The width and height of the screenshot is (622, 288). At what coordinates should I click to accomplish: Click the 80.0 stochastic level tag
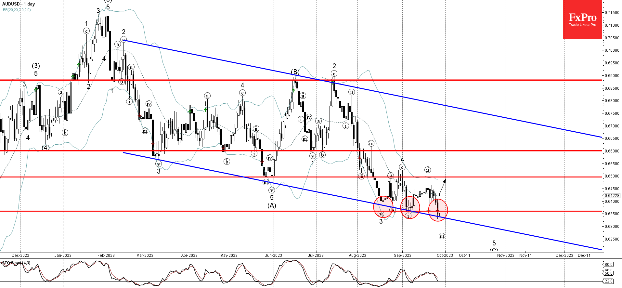(608, 264)
